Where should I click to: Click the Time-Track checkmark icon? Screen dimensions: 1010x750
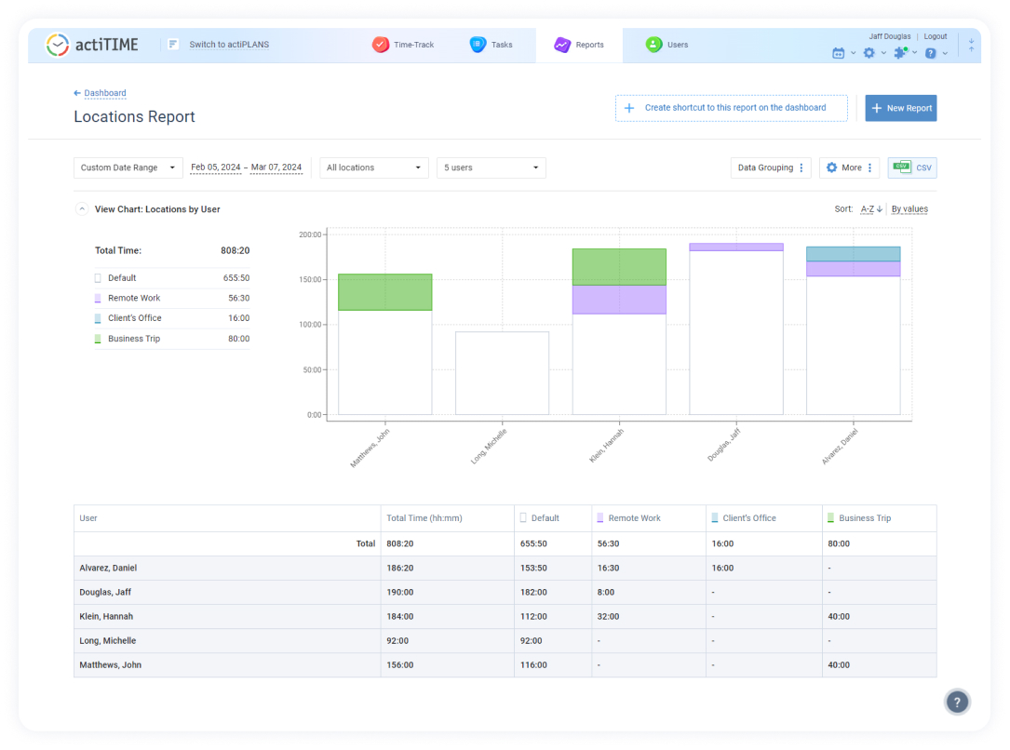pos(381,45)
